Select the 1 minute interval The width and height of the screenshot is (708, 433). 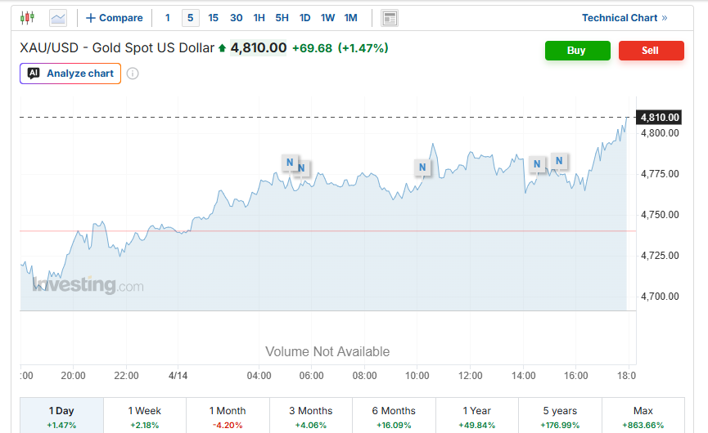(x=168, y=18)
